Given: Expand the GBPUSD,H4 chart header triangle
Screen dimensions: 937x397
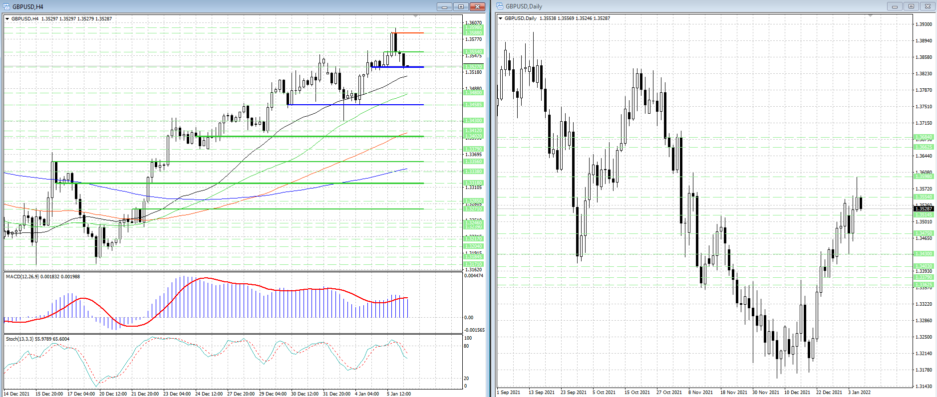Looking at the screenshot, I should coord(7,19).
